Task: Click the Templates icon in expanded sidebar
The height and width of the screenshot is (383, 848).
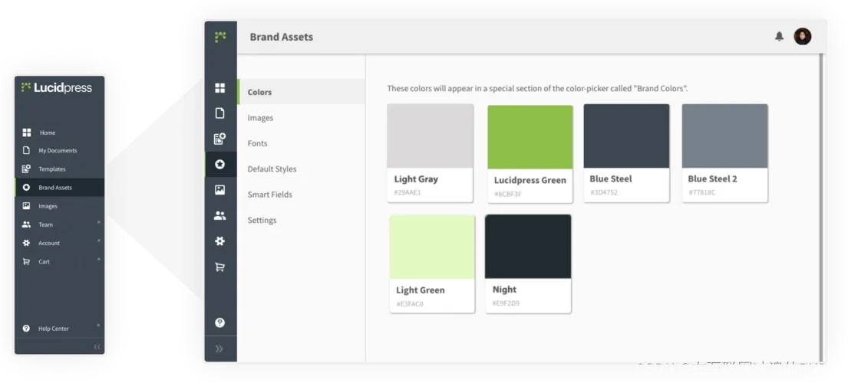Action: [x=26, y=169]
